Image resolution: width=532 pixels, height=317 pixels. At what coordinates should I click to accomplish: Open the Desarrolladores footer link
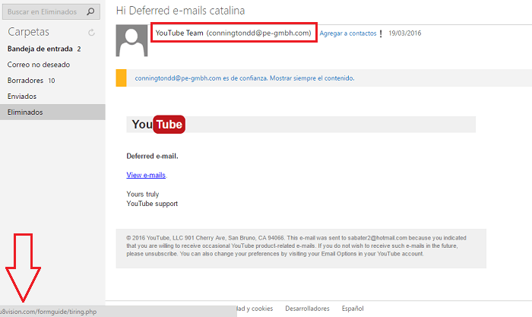(307, 309)
